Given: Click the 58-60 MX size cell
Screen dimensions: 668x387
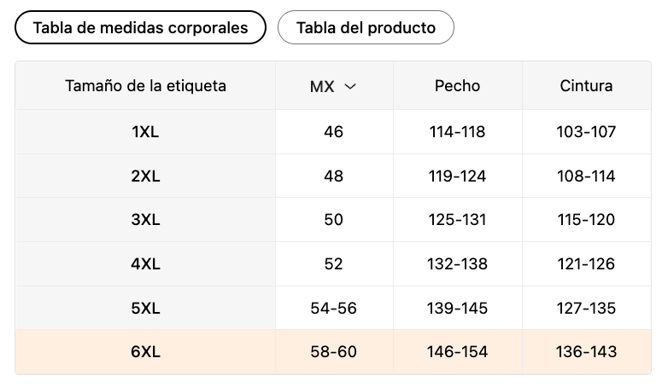Looking at the screenshot, I should click(333, 352).
